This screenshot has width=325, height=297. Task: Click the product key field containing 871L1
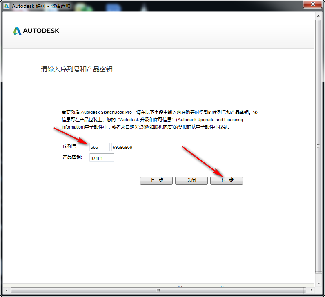(x=102, y=157)
